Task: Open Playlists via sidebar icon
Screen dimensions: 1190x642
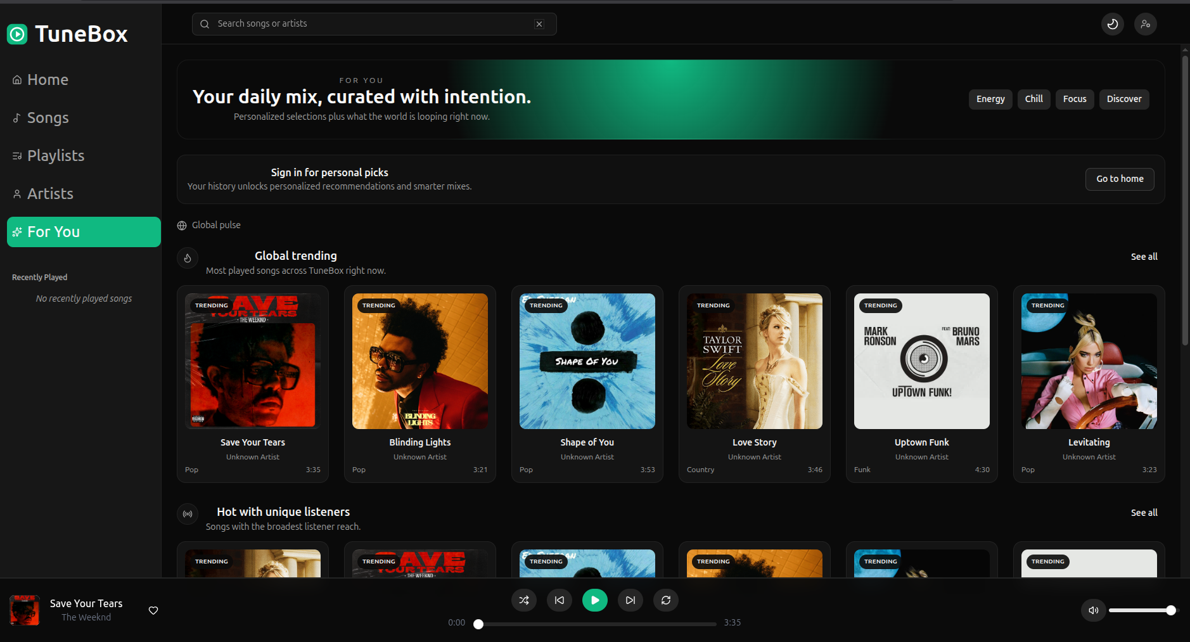Action: click(x=16, y=155)
